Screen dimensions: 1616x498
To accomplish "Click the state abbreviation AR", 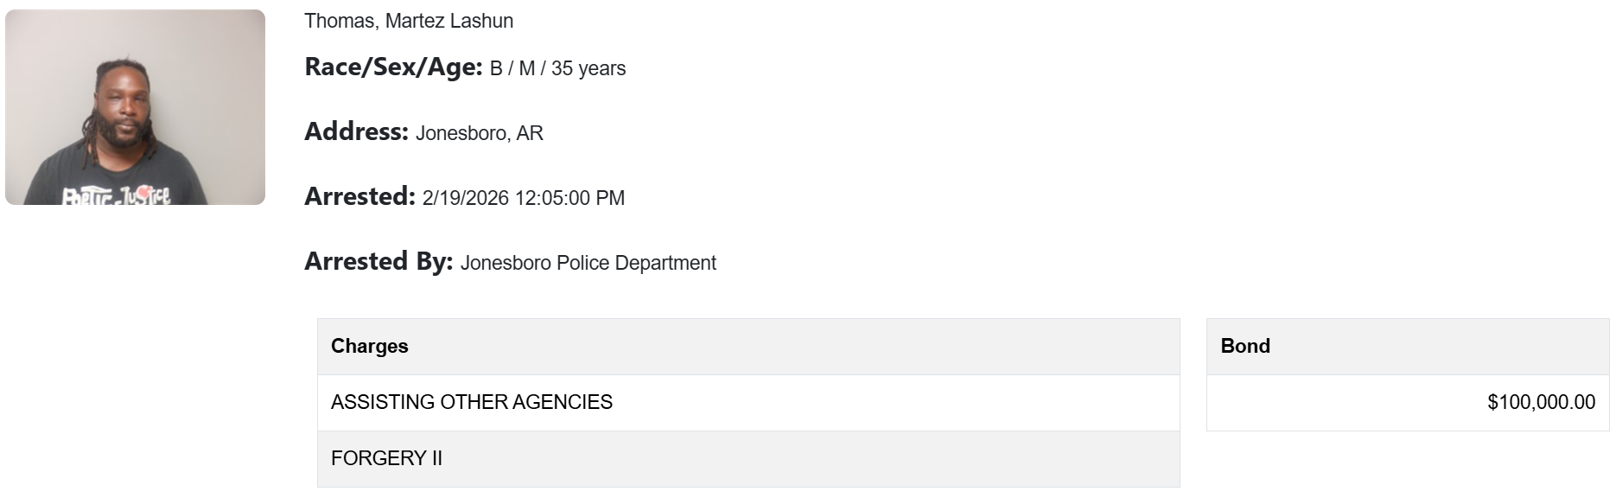I will [x=530, y=133].
